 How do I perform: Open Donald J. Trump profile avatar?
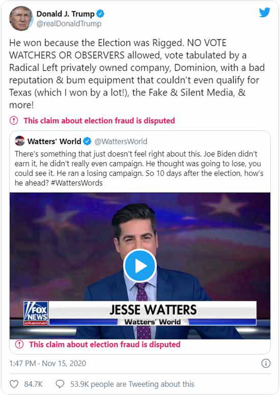(x=21, y=18)
